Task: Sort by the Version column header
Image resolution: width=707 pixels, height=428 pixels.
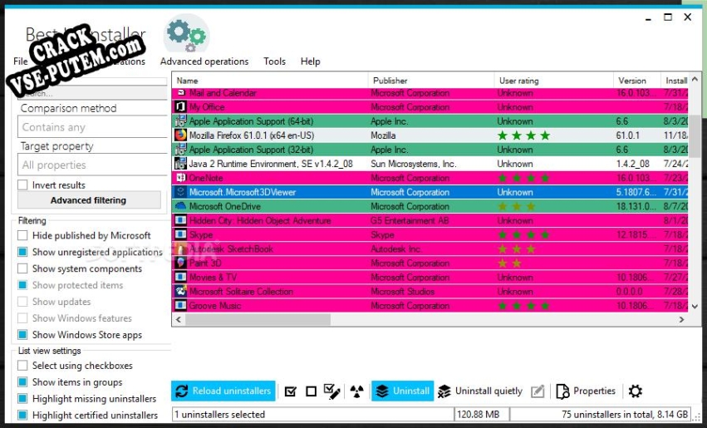Action: 637,81
